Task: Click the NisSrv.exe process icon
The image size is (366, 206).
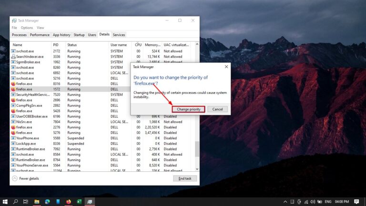Action: [x=13, y=122]
